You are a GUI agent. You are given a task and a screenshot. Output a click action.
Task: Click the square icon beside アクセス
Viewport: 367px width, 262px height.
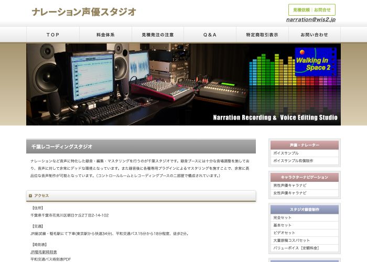coord(30,195)
